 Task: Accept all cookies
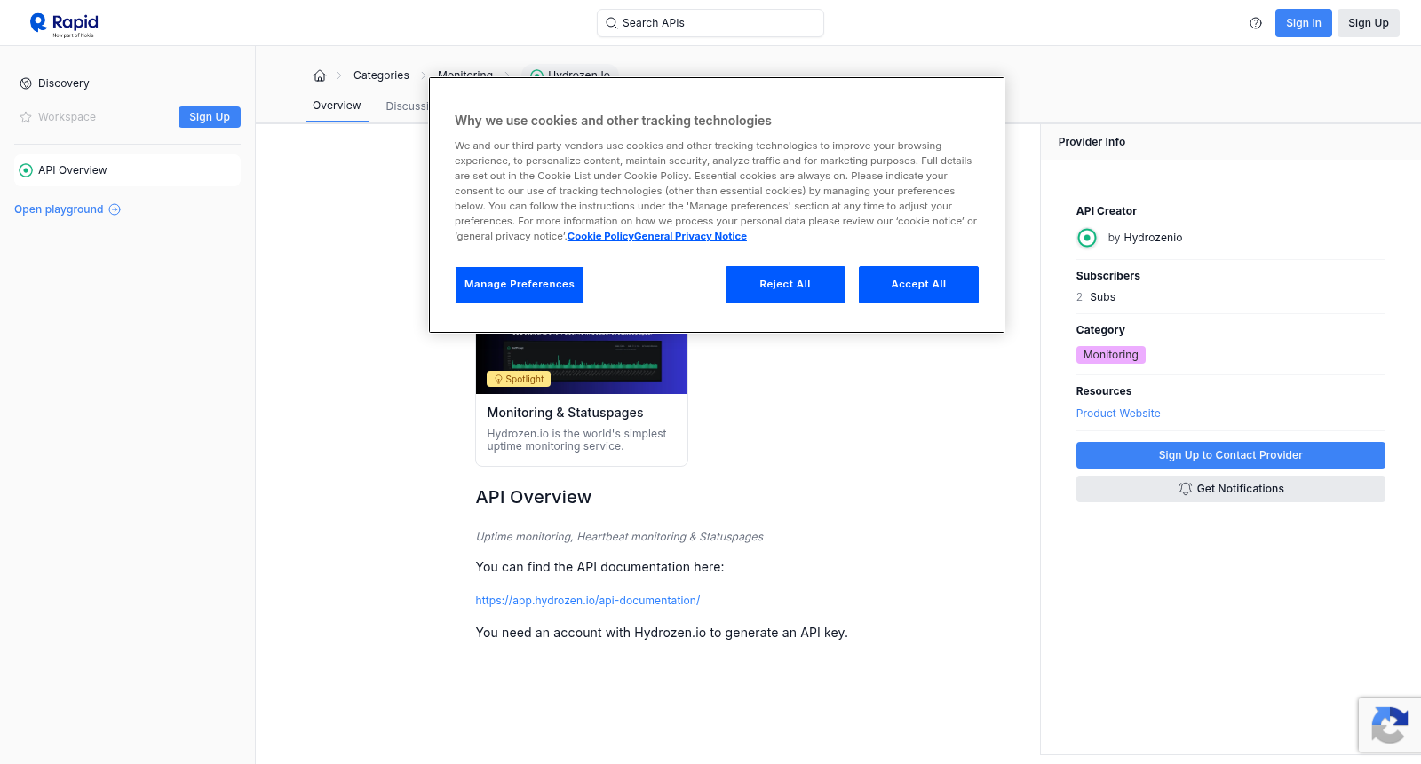(918, 285)
